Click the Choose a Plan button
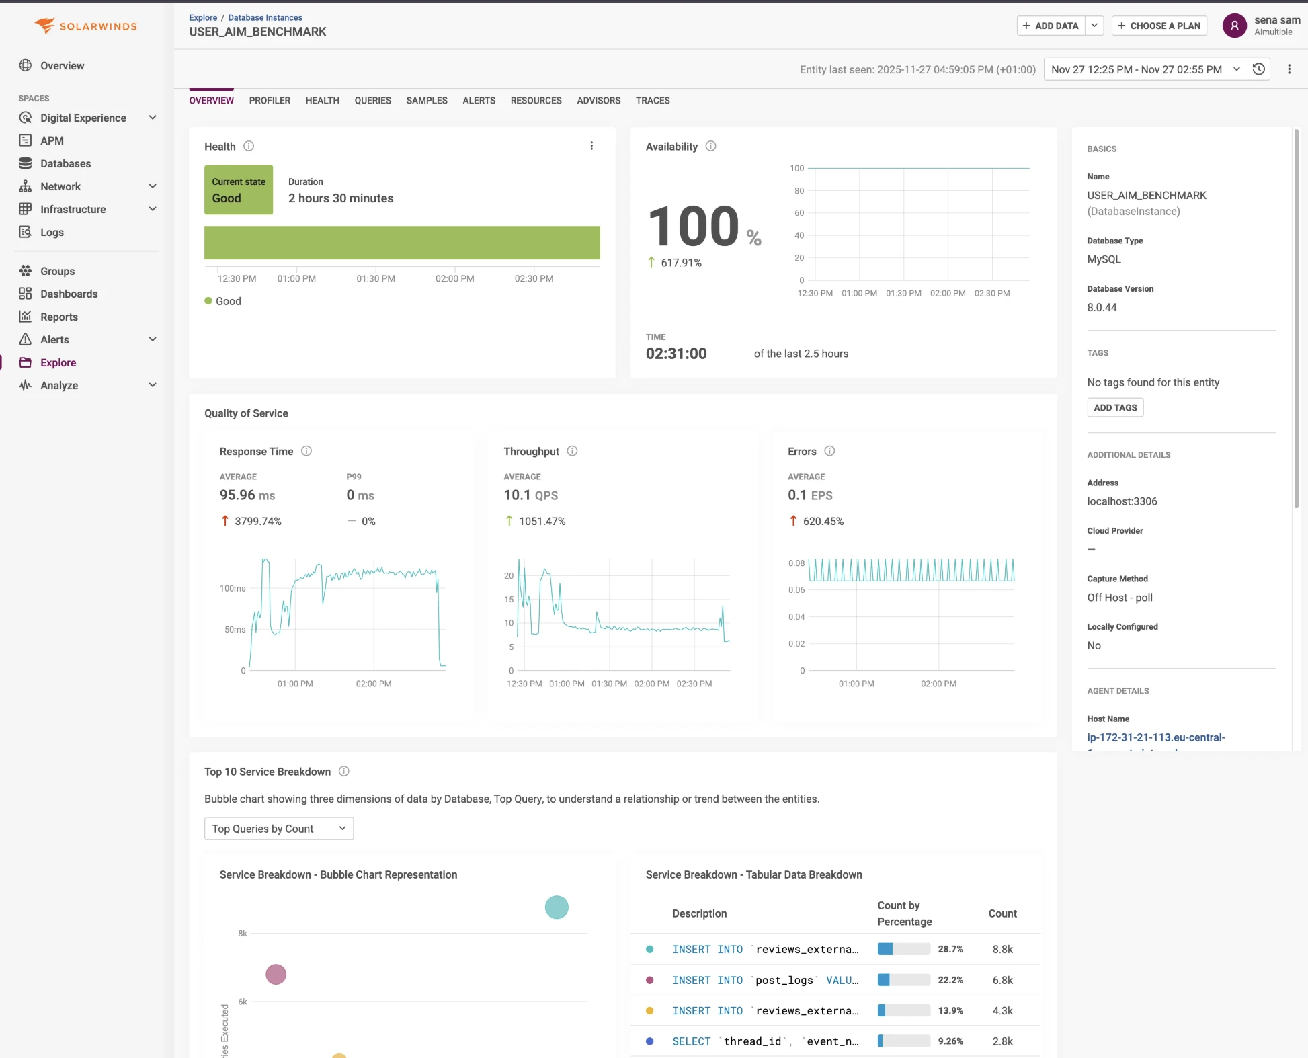This screenshot has width=1308, height=1058. pyautogui.click(x=1159, y=26)
